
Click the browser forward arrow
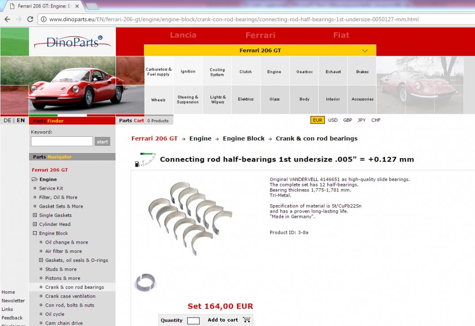click(19, 19)
